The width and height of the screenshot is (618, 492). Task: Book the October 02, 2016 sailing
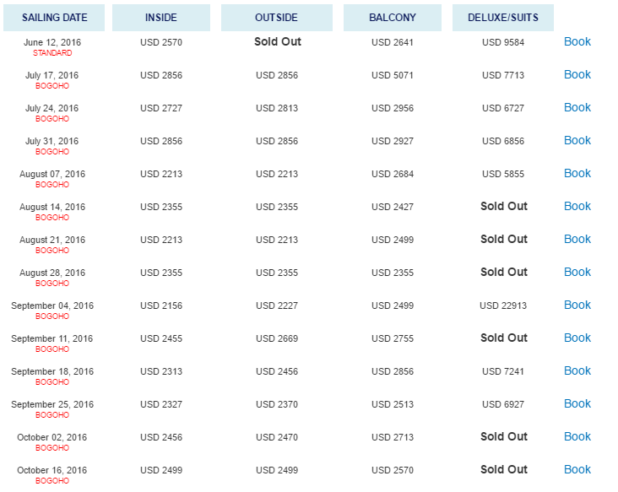577,436
